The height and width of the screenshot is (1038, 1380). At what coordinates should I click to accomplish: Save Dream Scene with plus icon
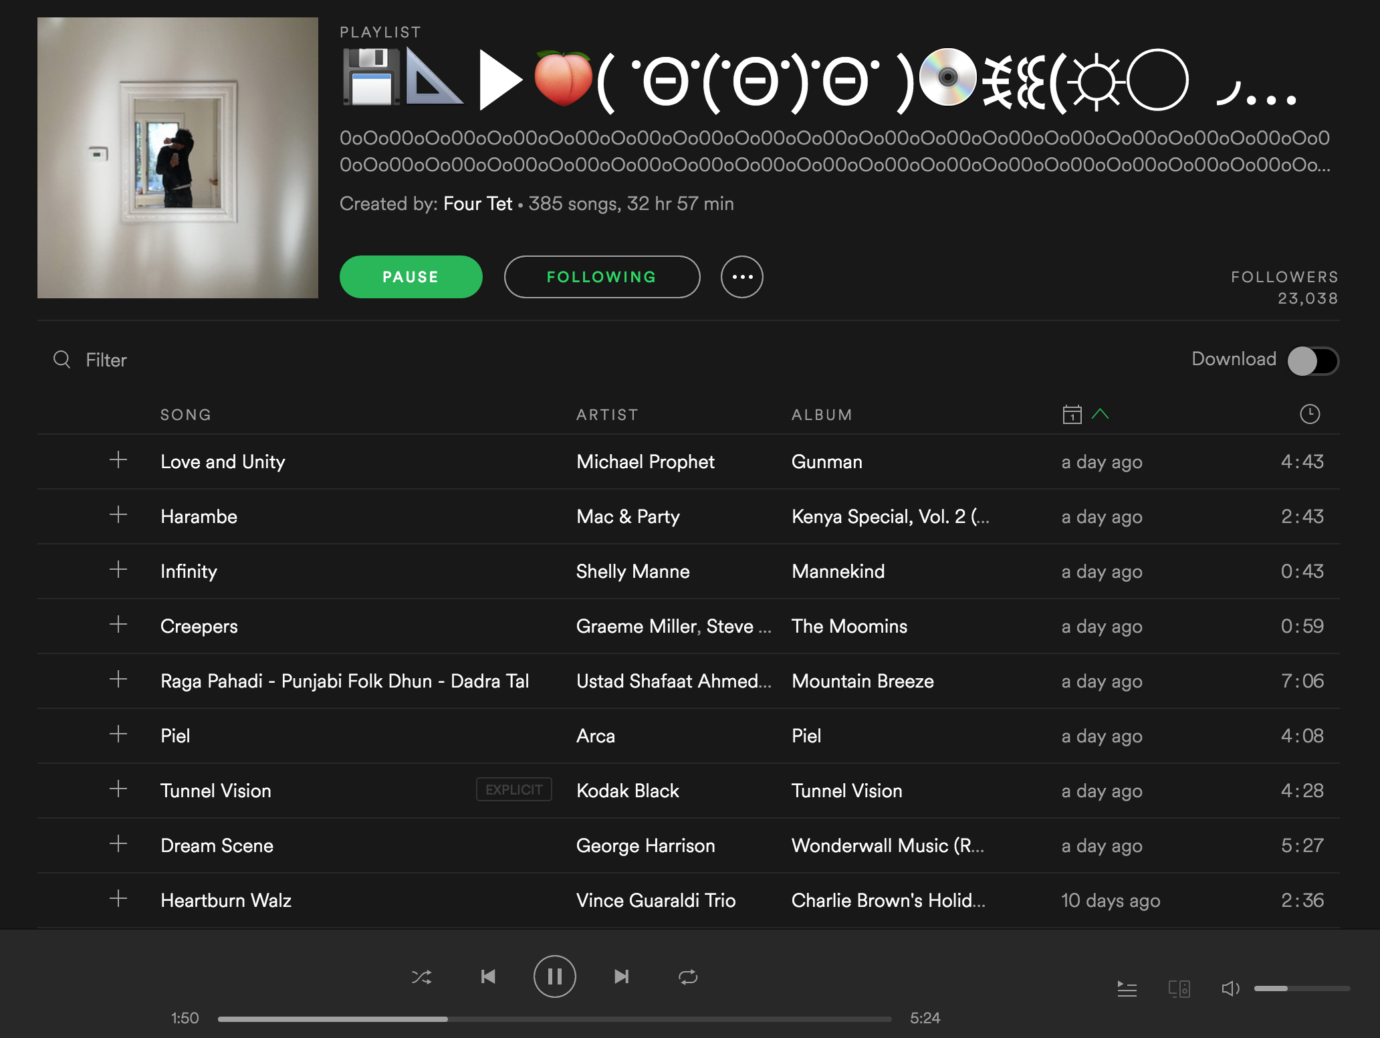118,844
